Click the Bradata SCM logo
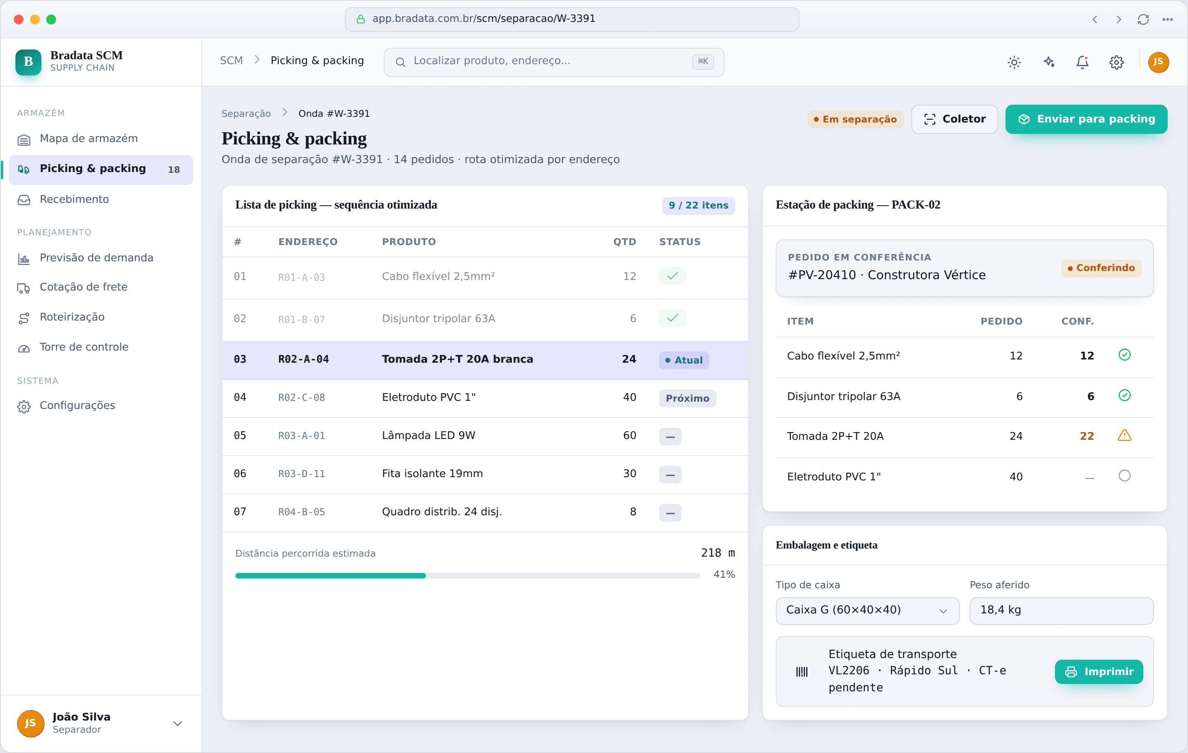The width and height of the screenshot is (1188, 753). tap(28, 62)
